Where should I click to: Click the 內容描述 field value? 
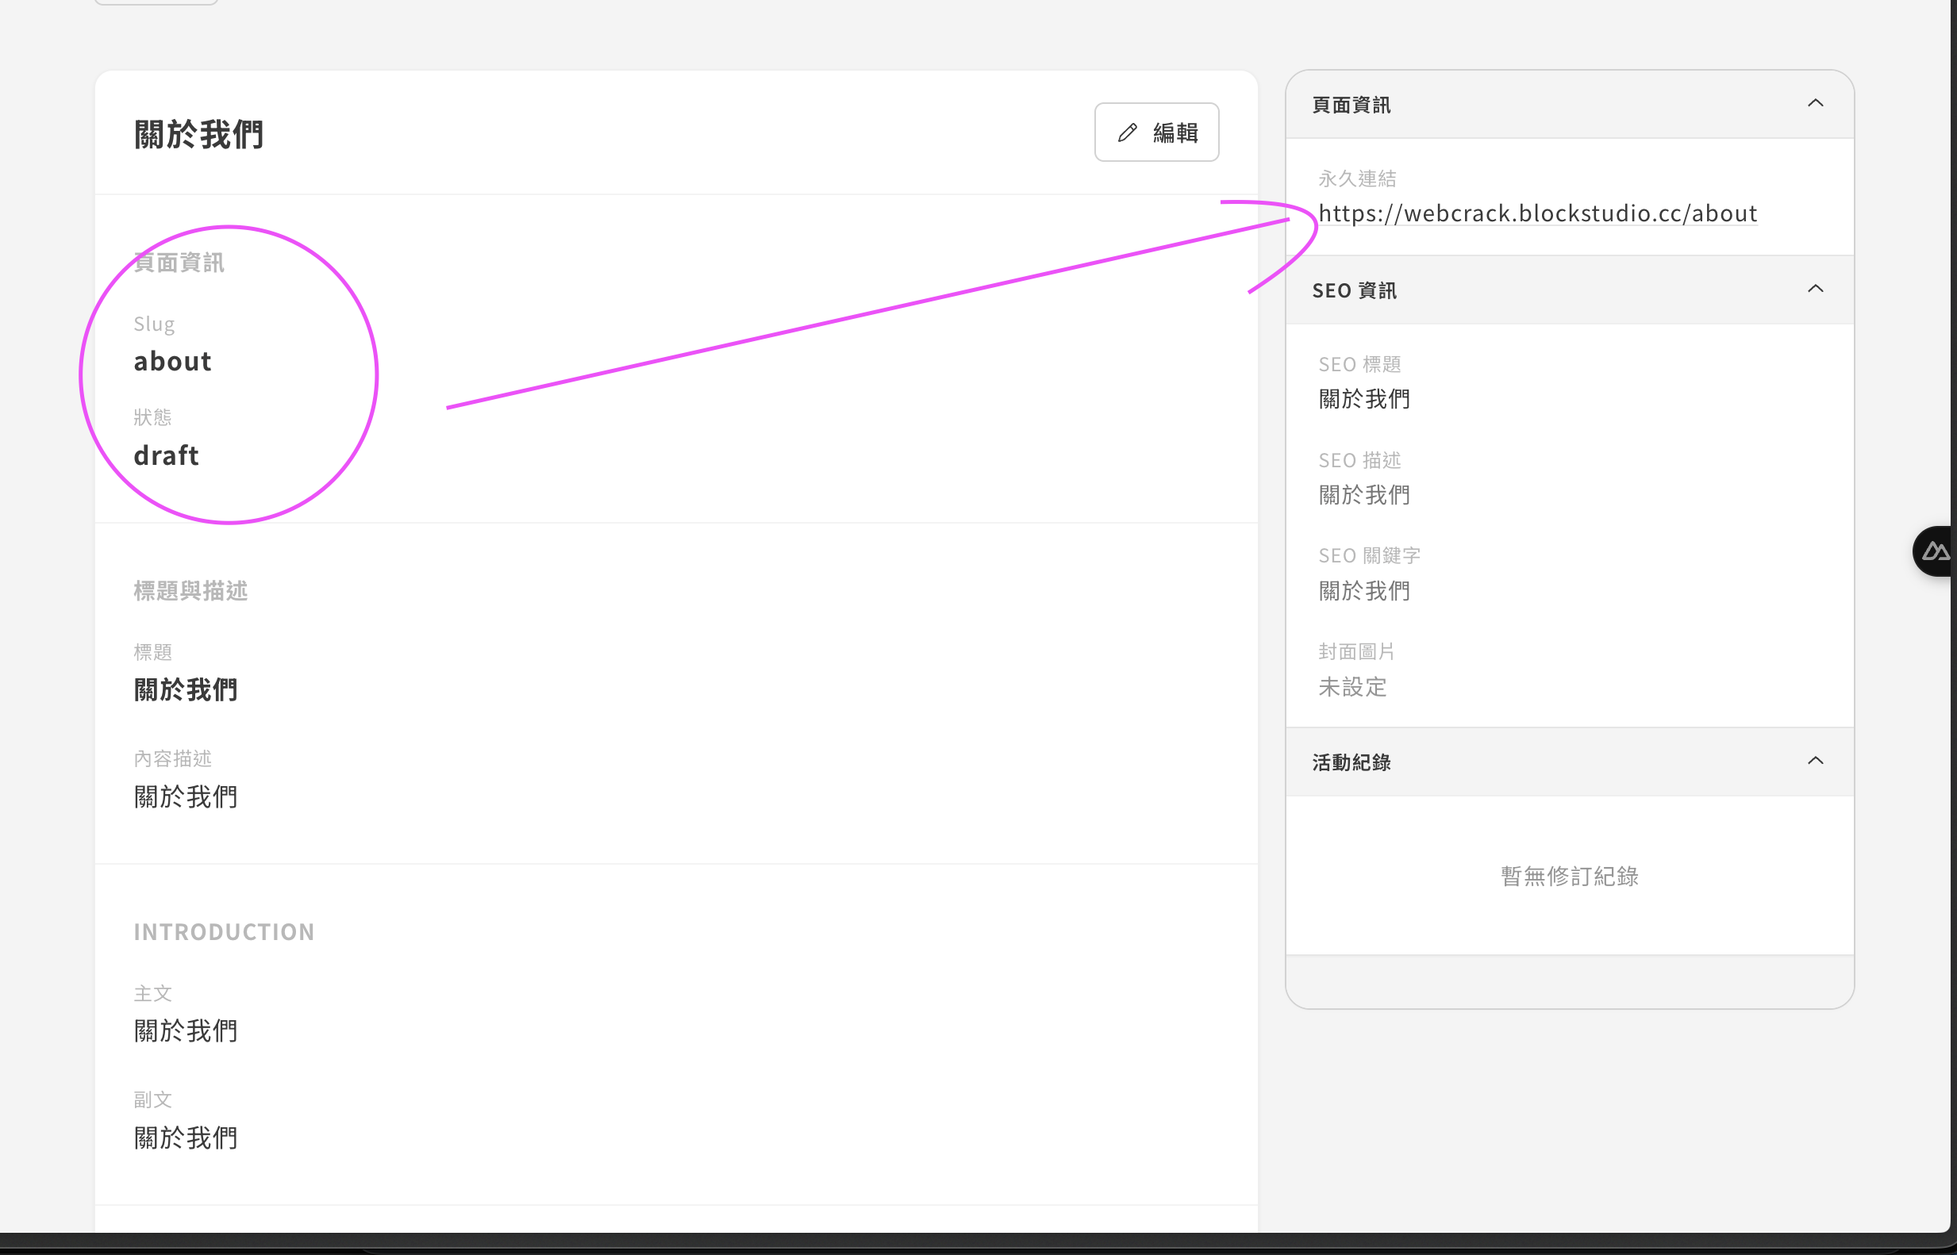(186, 797)
